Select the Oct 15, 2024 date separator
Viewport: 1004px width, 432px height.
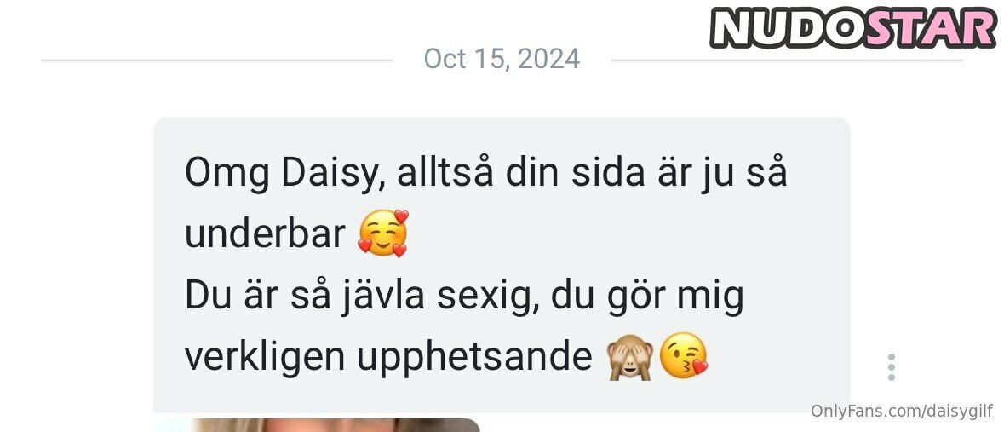tap(502, 60)
